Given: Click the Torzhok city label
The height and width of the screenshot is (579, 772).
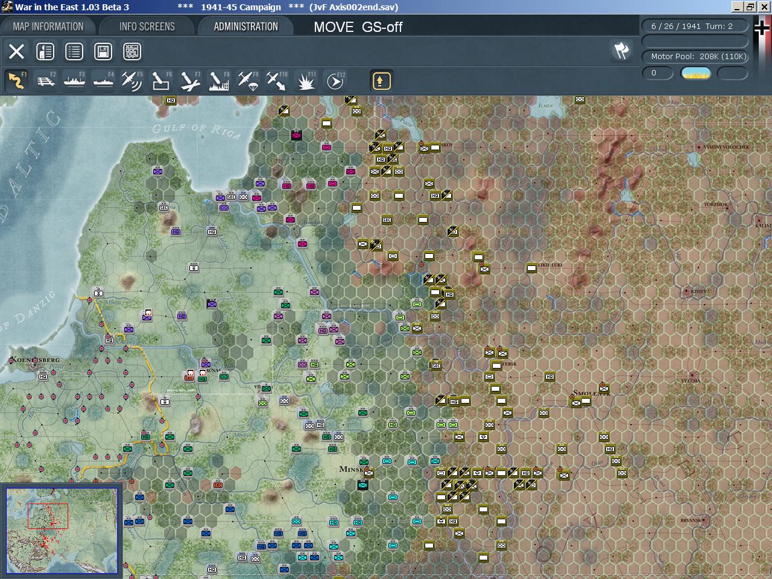Looking at the screenshot, I should (x=715, y=204).
